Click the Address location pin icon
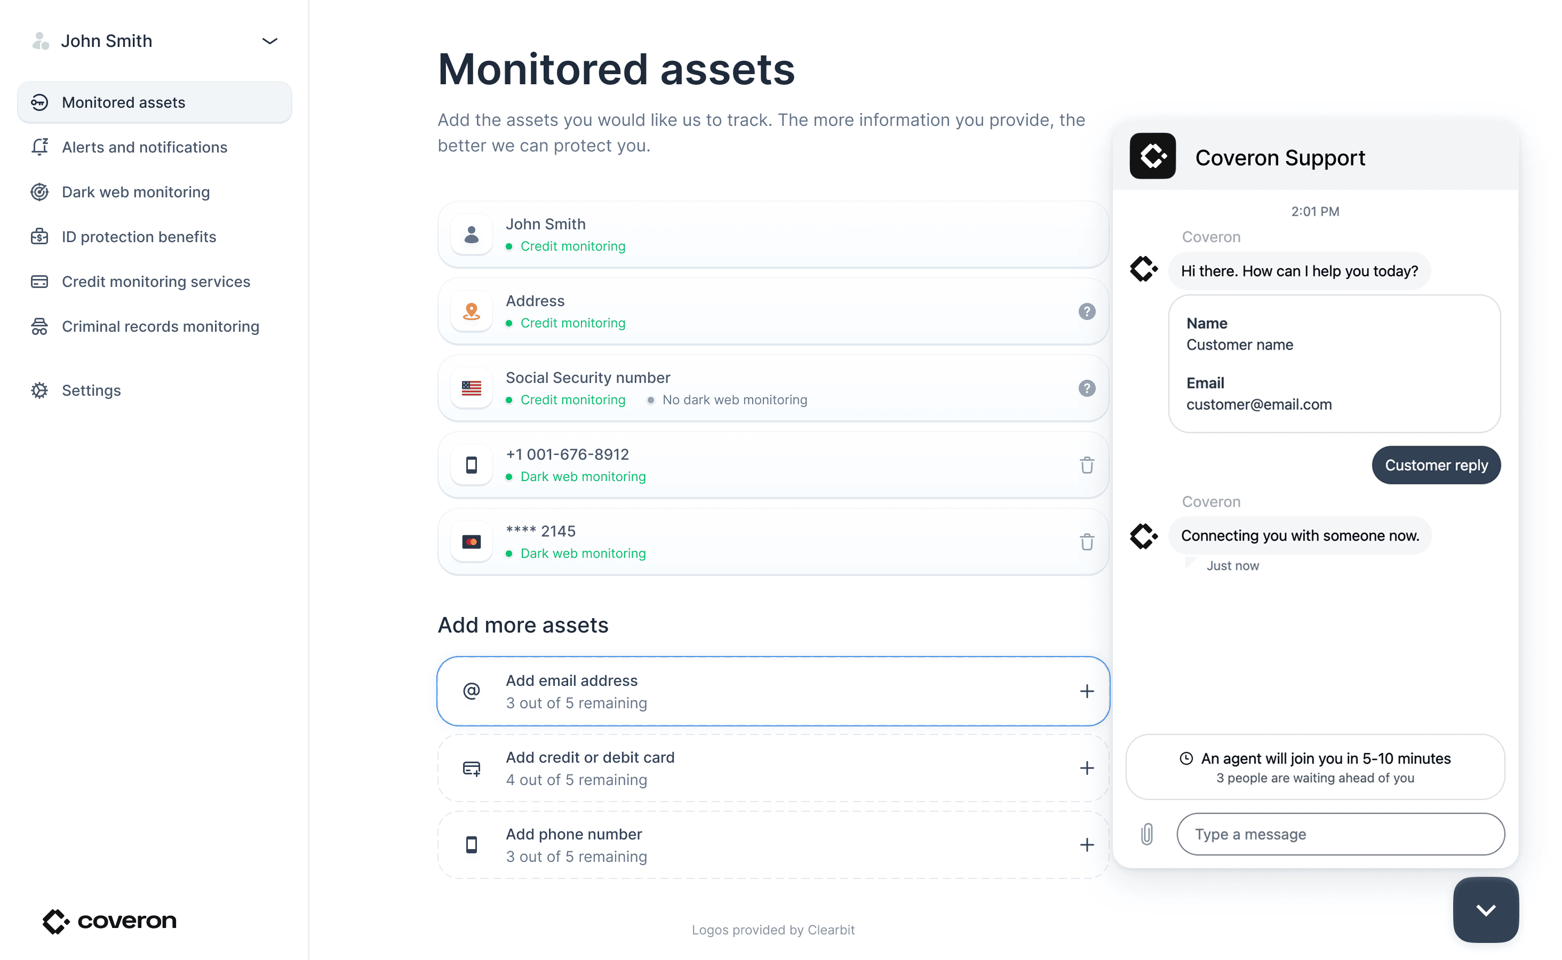The image size is (1562, 960). pos(471,312)
